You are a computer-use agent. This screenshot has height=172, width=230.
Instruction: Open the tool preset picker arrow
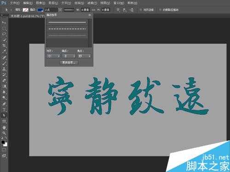[11, 10]
